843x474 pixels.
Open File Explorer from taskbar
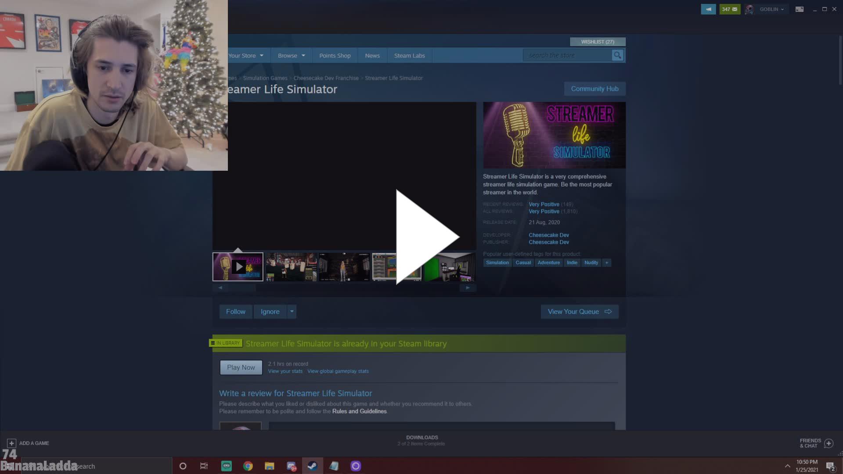tap(270, 466)
